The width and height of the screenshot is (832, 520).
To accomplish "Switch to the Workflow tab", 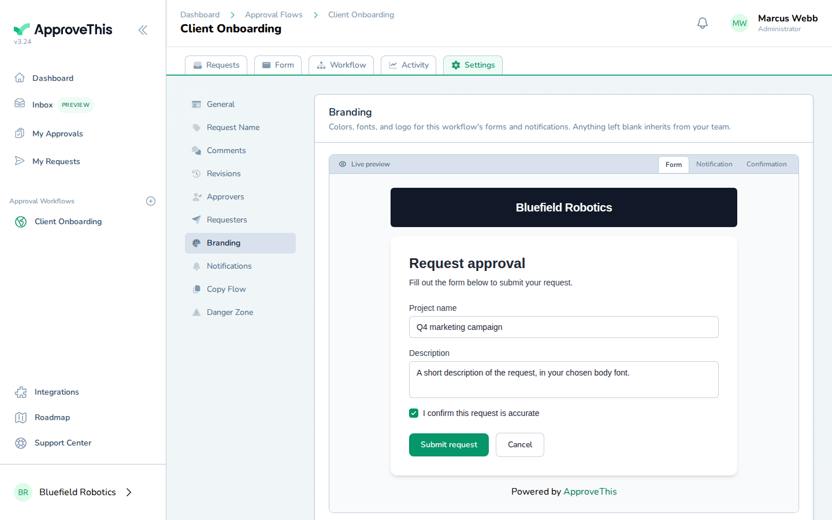I will 341,65.
